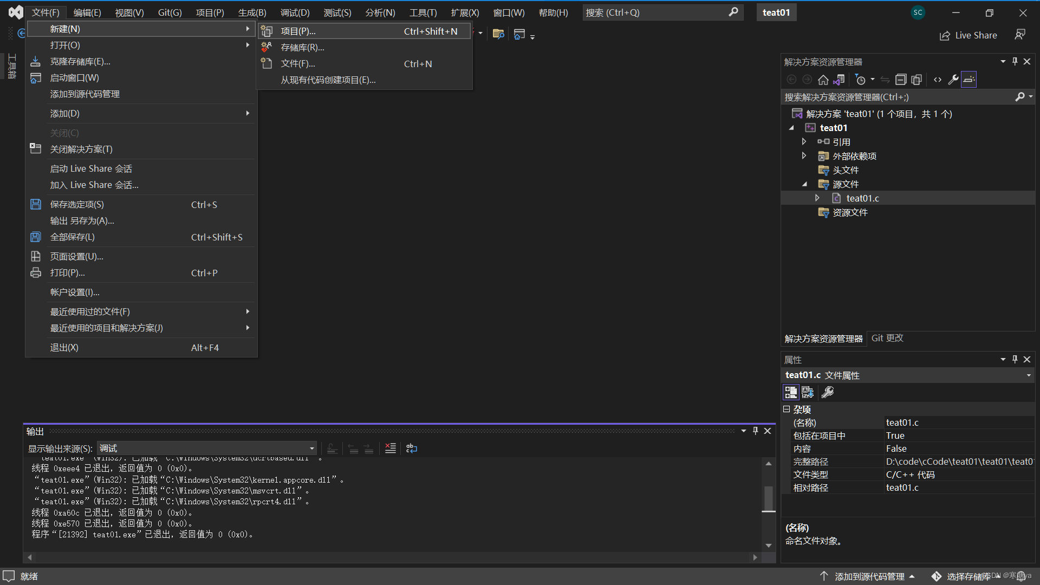Switch between solutions and available views
The image size is (1040, 585).
[839, 80]
